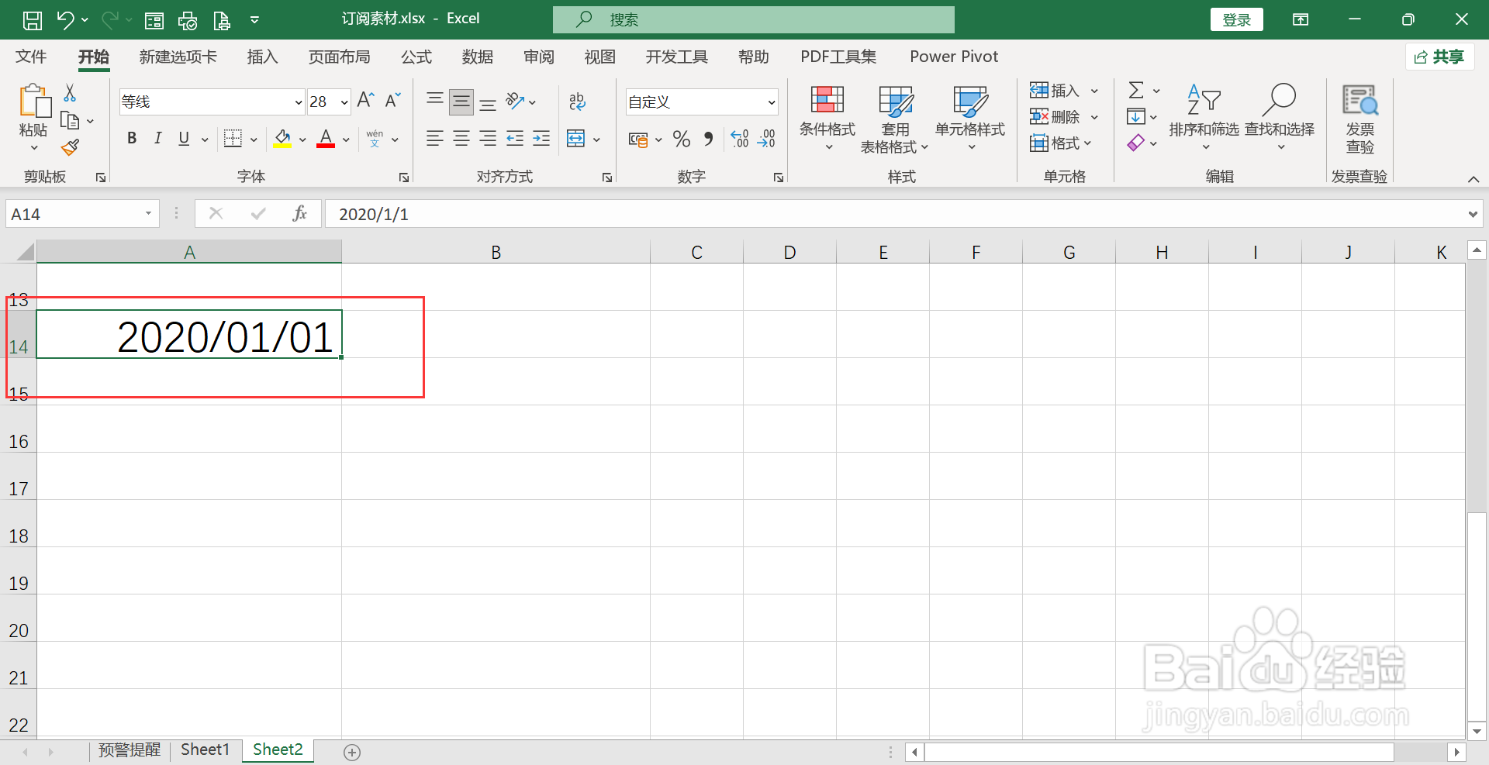Screen dimensions: 1489x765
Task: Open the Power Pivot tab
Action: 954,57
